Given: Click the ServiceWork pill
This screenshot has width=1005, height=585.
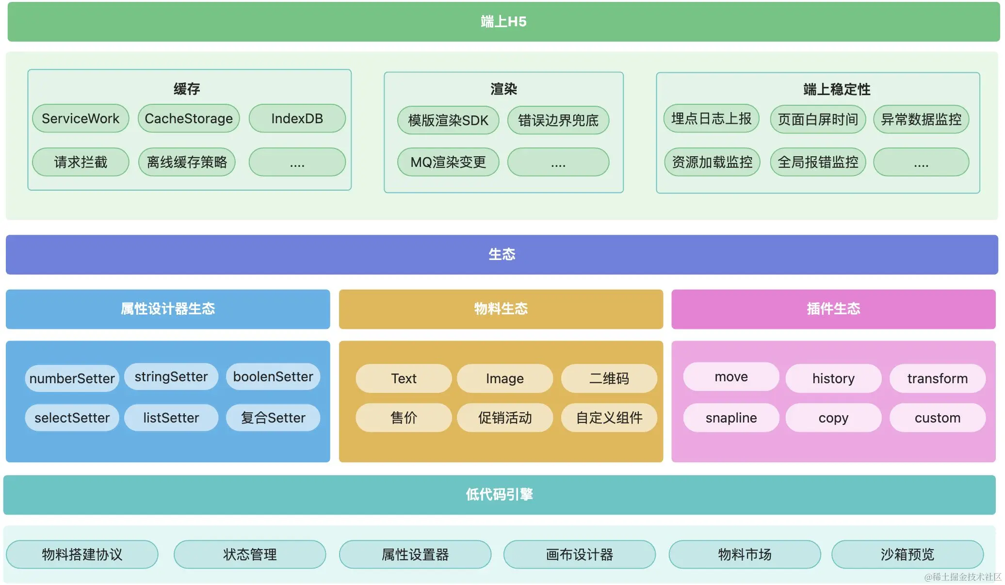Looking at the screenshot, I should [x=81, y=118].
